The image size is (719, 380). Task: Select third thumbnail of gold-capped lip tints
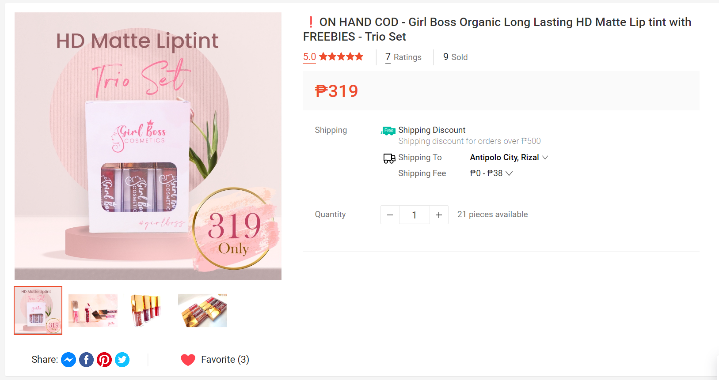(148, 310)
